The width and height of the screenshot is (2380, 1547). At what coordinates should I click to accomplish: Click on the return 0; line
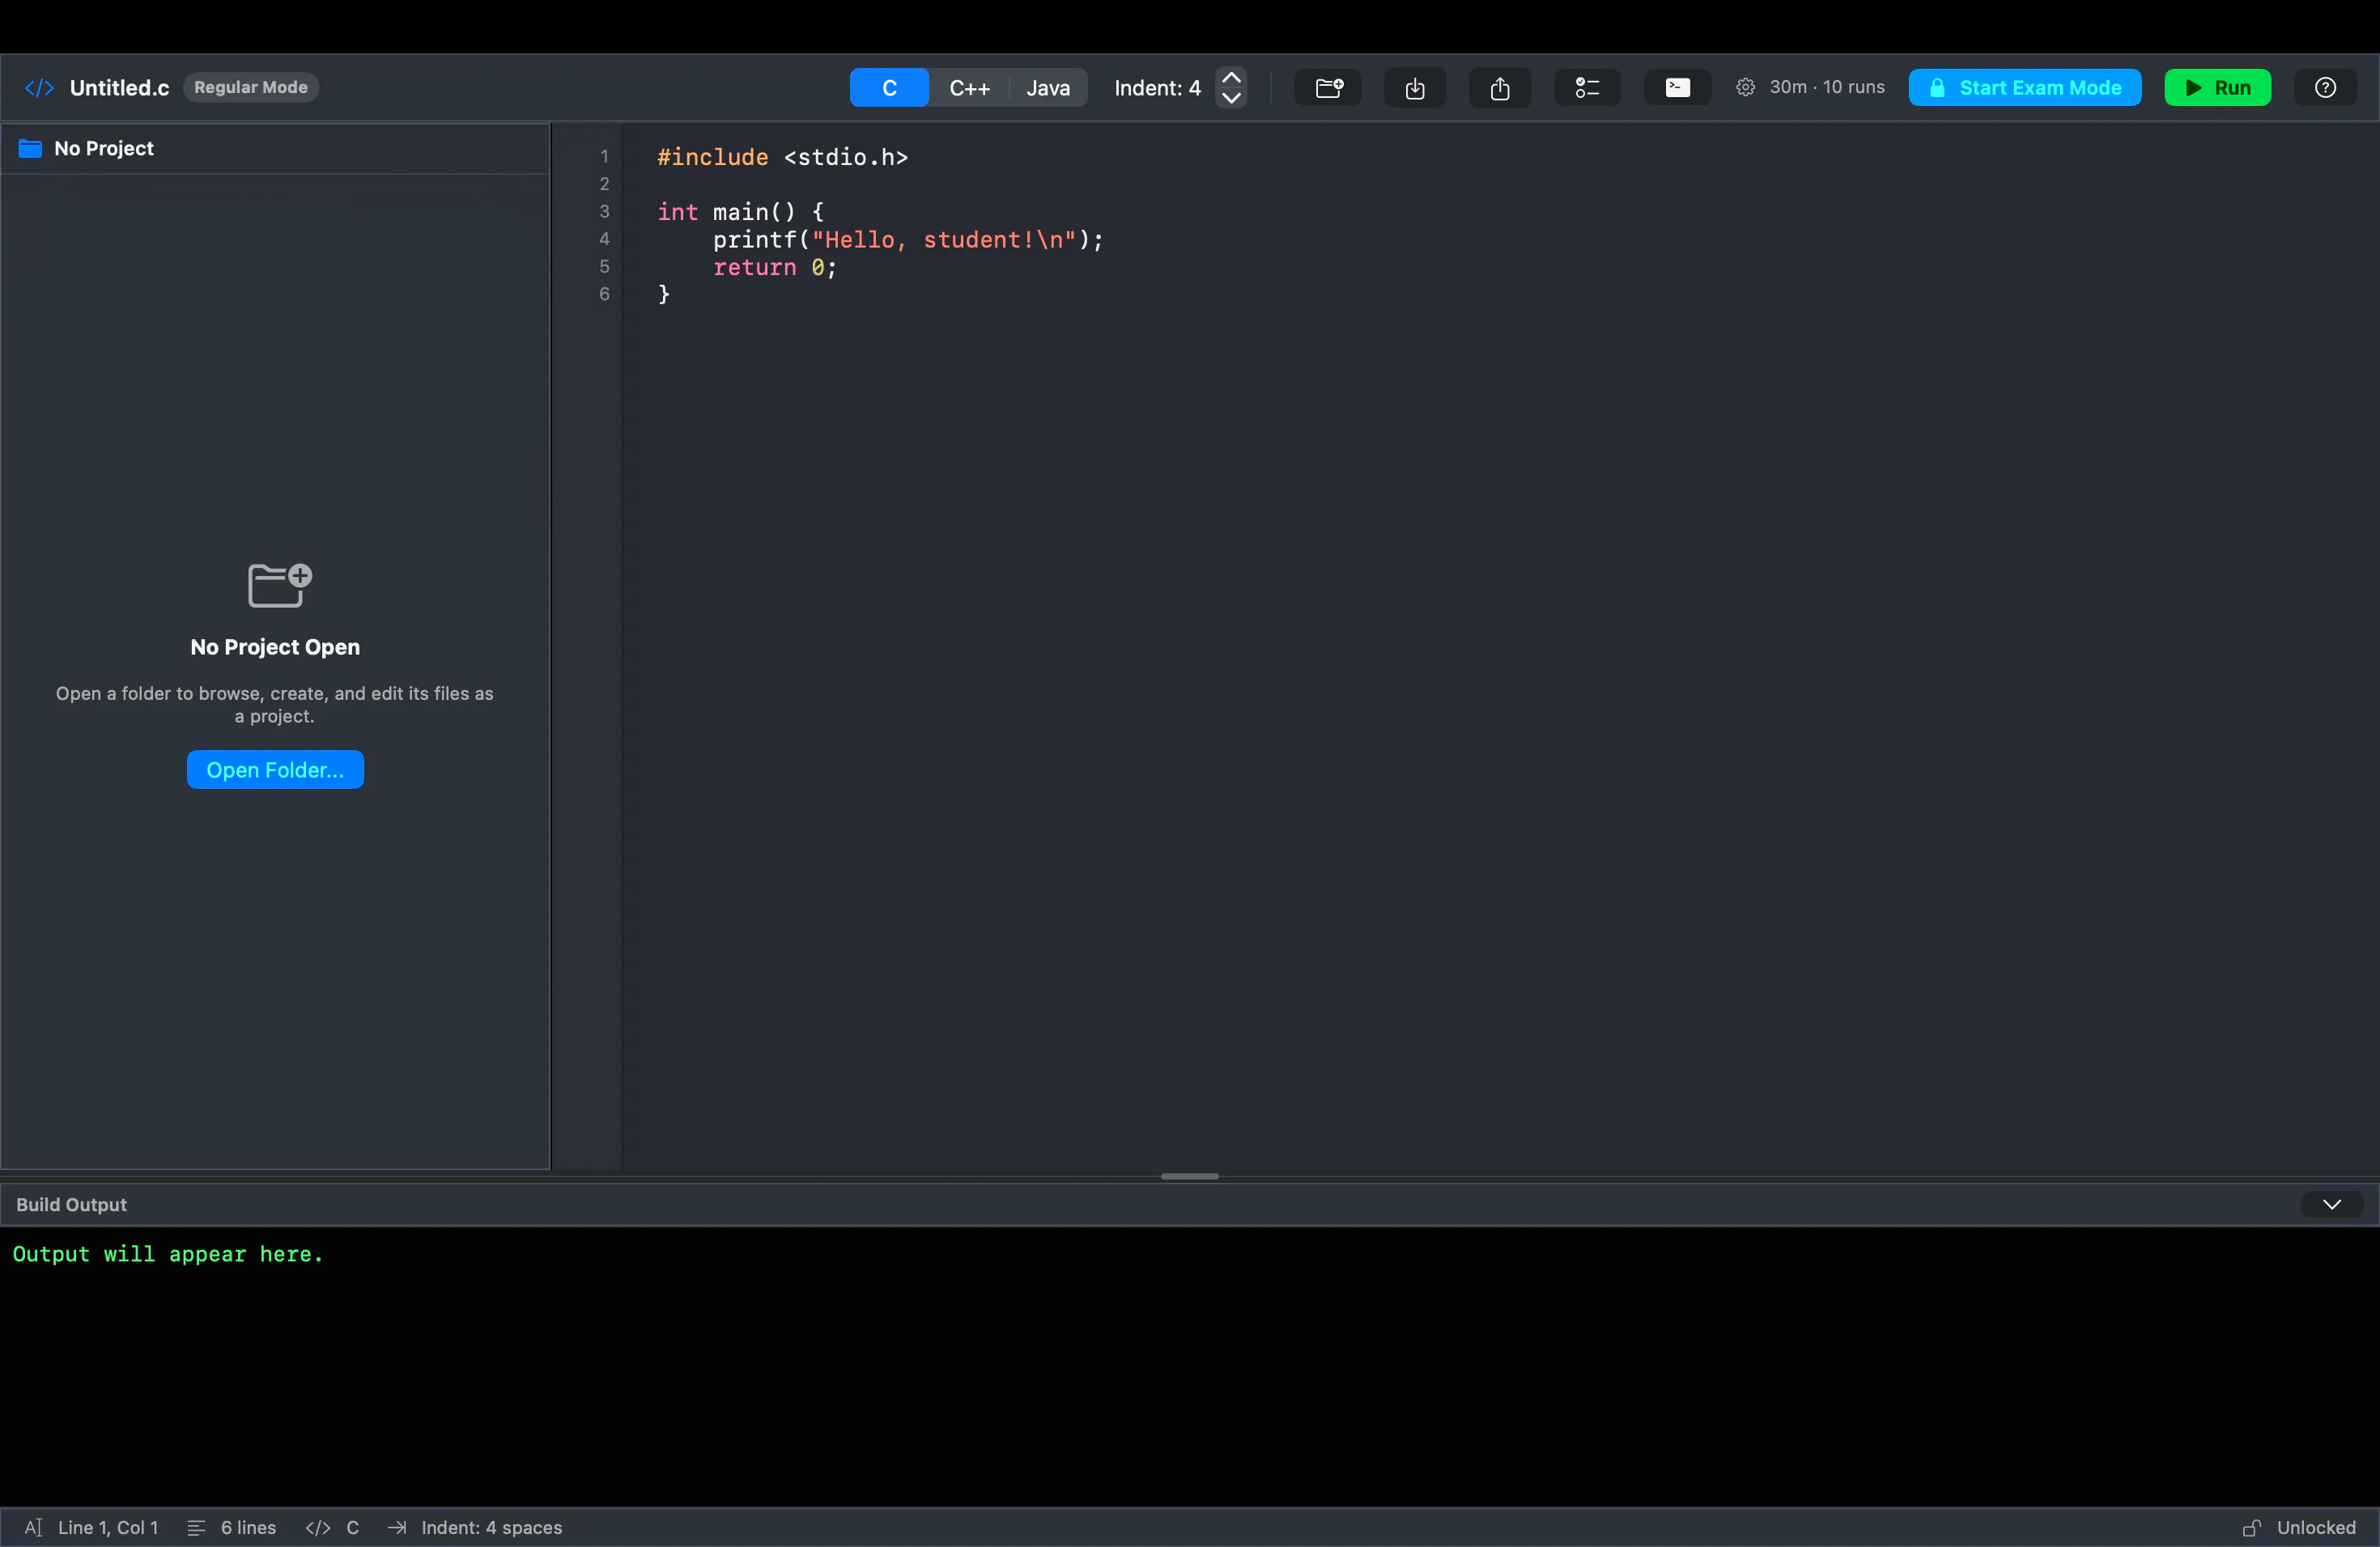click(x=775, y=268)
